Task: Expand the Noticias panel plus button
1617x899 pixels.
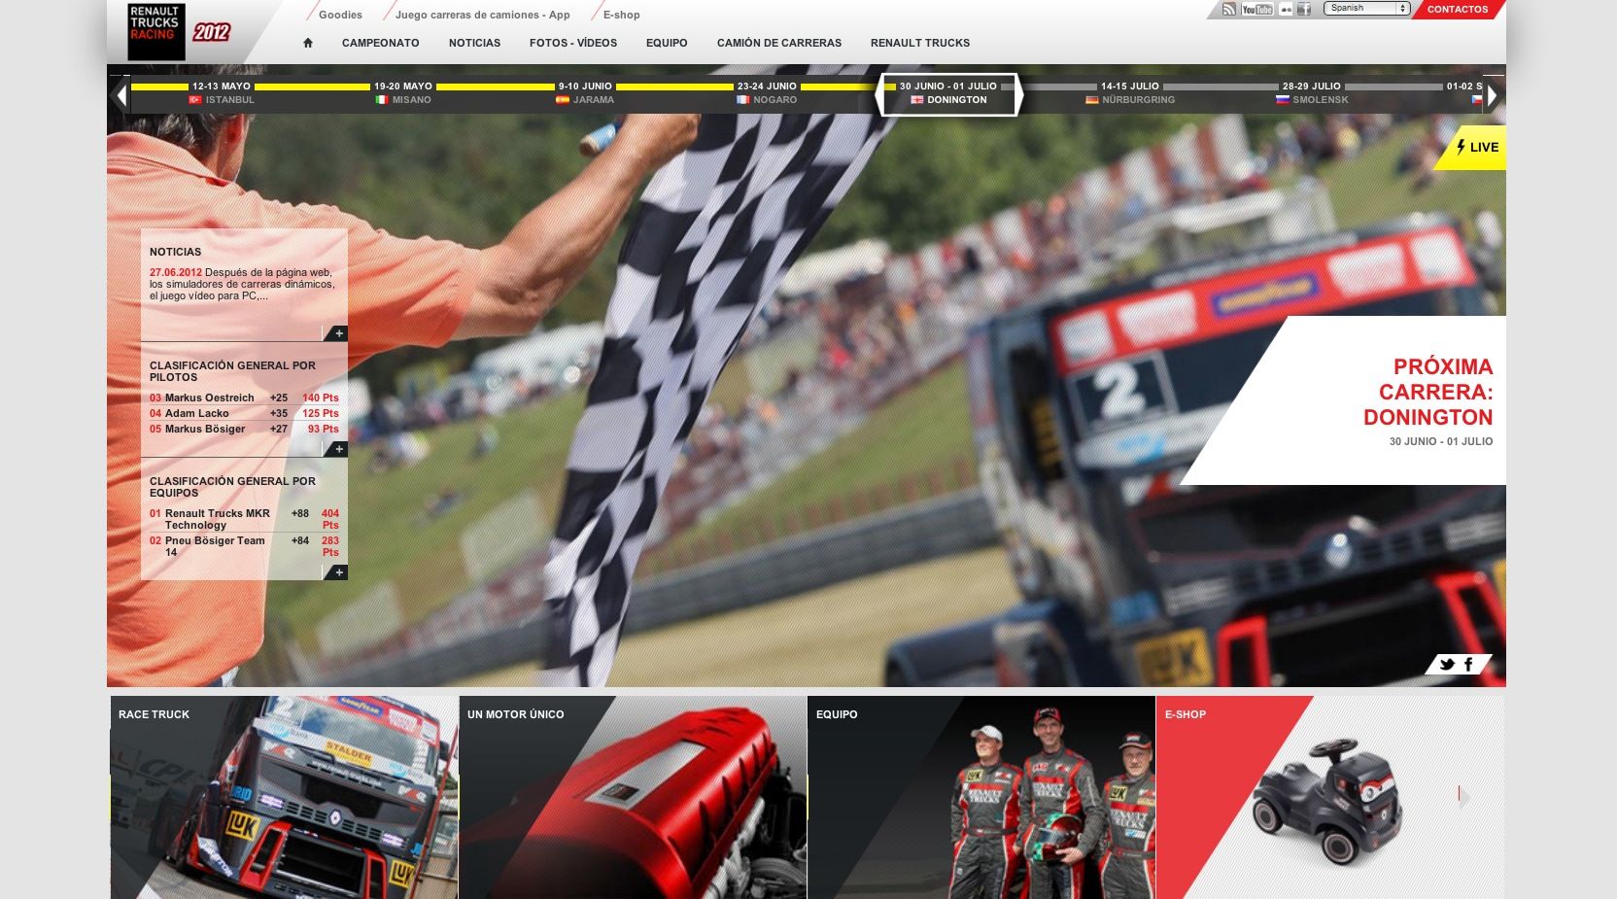Action: [x=338, y=333]
